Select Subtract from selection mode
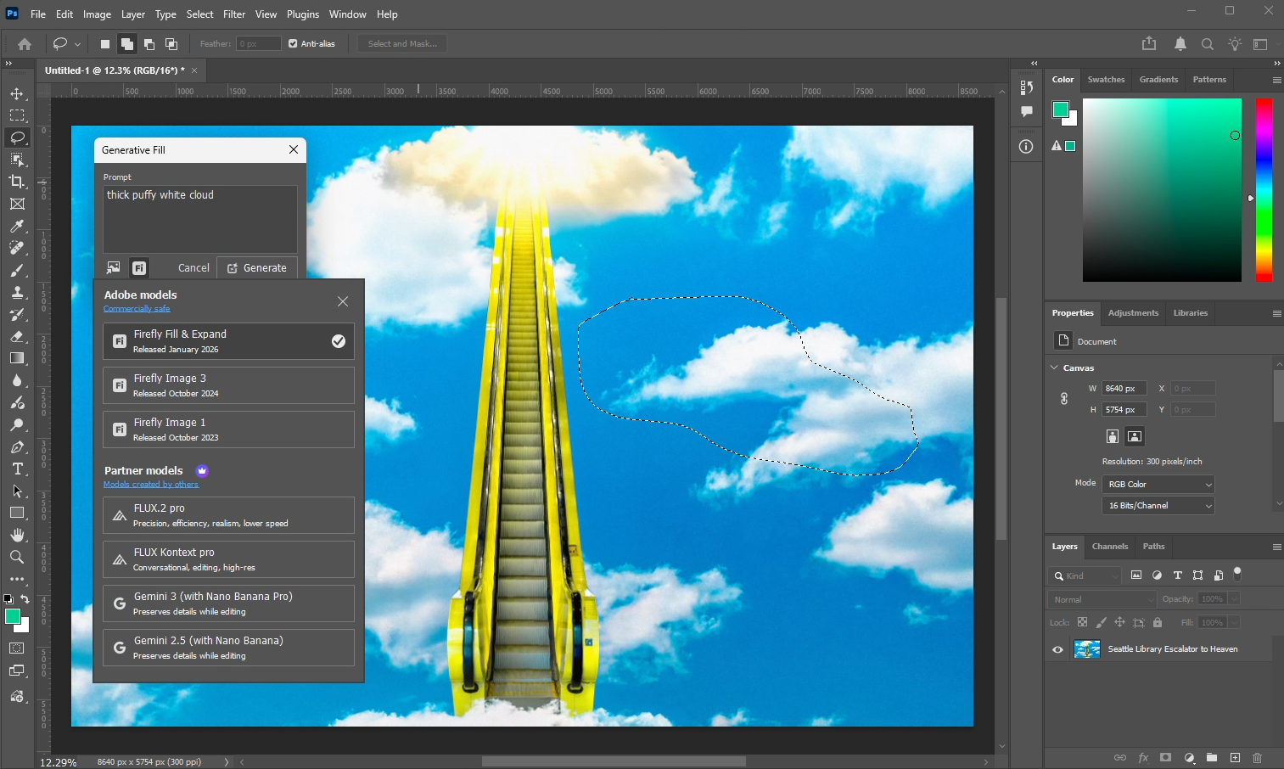This screenshot has width=1284, height=769. [x=149, y=43]
